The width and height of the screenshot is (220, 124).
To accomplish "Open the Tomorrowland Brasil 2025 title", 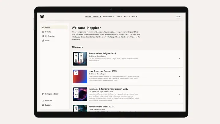I will tap(101, 107).
